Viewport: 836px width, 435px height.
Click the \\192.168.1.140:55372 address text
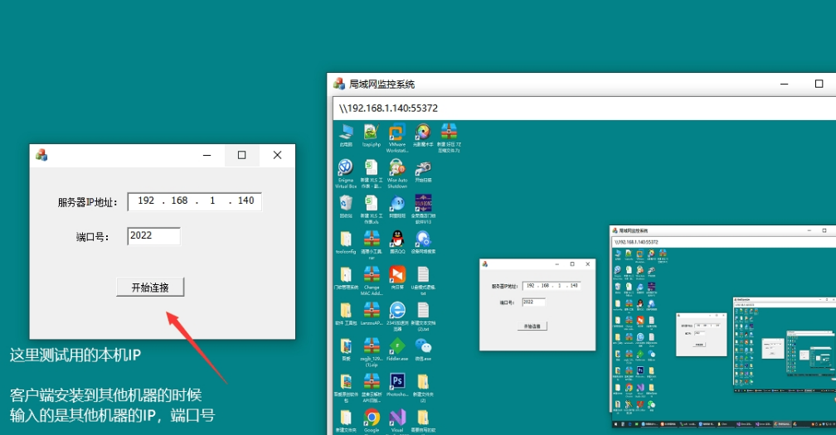[x=388, y=108]
